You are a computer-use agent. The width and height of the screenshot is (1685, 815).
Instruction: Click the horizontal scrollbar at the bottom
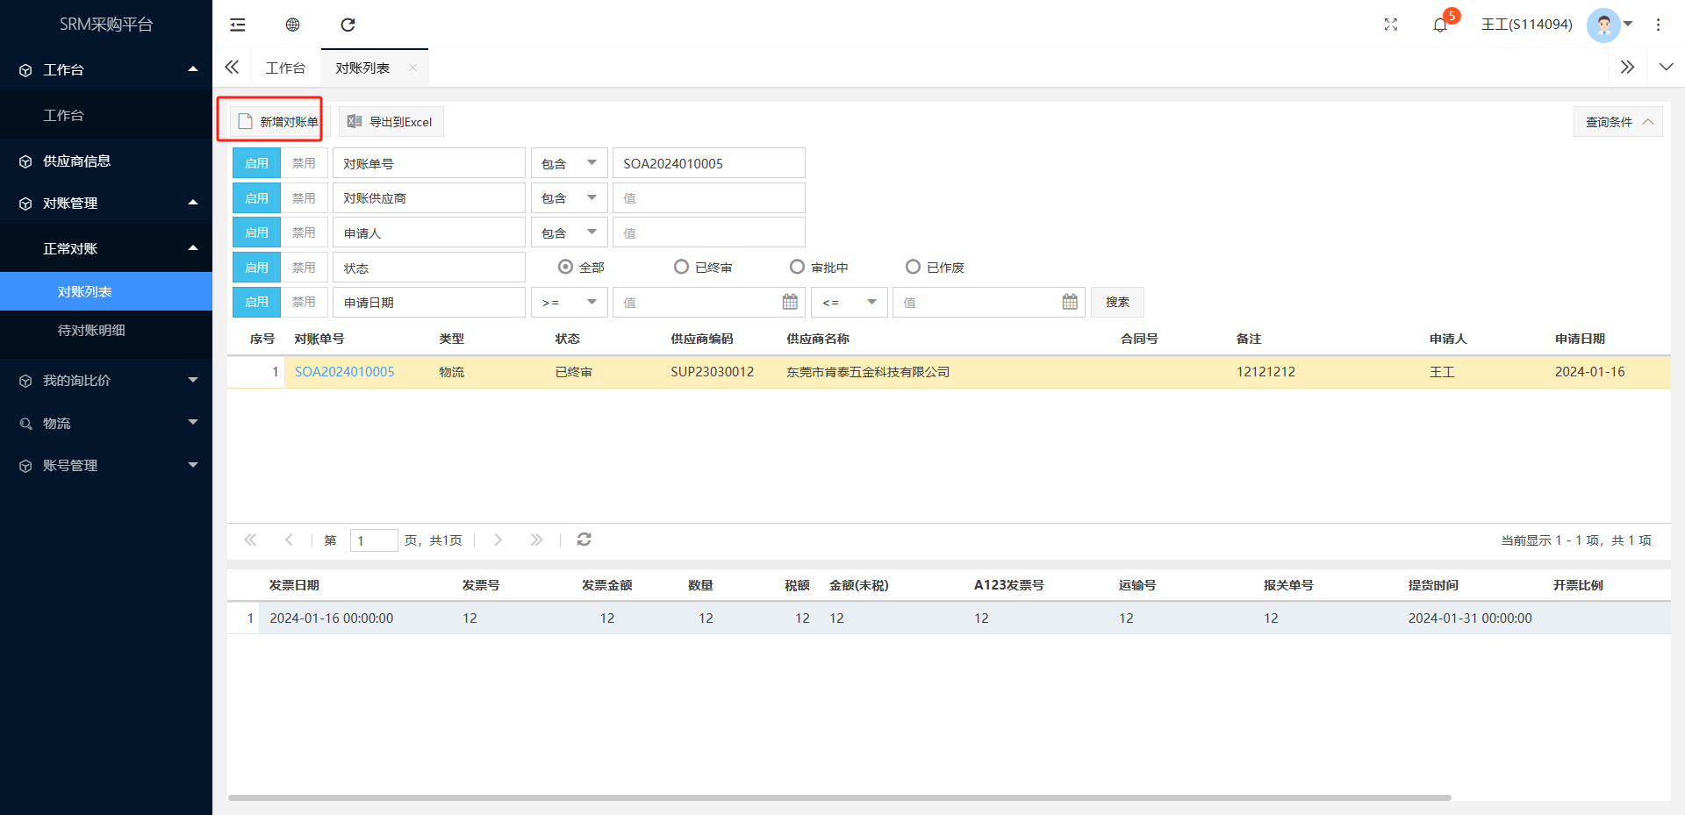click(x=839, y=797)
